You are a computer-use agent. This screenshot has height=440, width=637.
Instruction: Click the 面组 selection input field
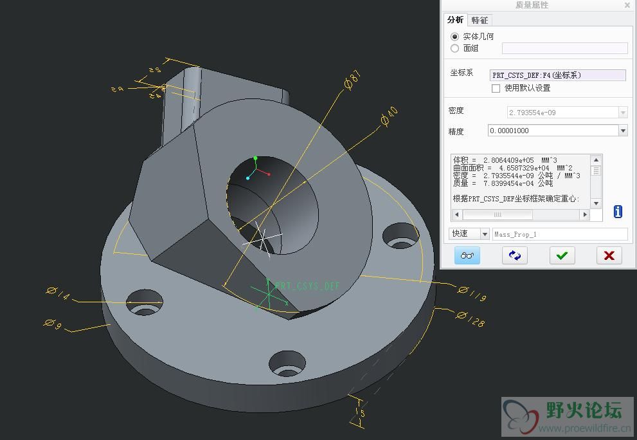[565, 48]
